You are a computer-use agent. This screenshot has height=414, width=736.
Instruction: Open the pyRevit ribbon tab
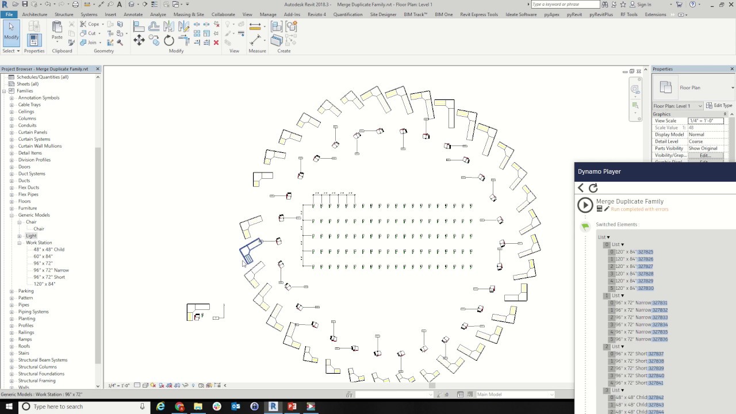(x=574, y=14)
